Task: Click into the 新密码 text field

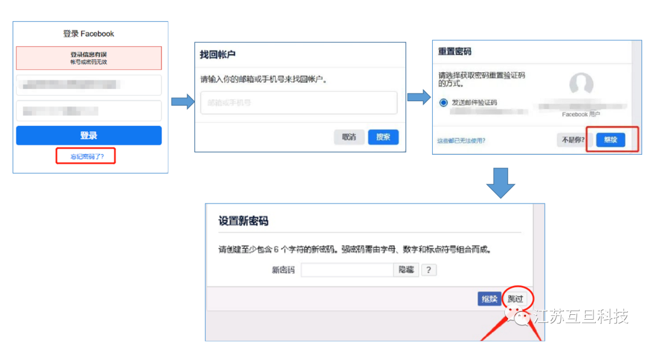Action: pyautogui.click(x=347, y=270)
